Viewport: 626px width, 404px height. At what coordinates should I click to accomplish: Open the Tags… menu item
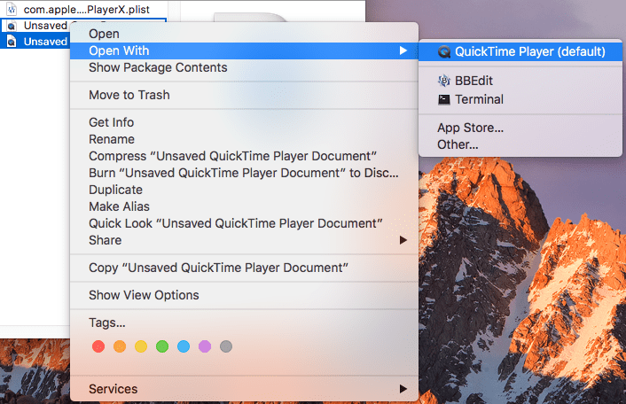pos(244,322)
